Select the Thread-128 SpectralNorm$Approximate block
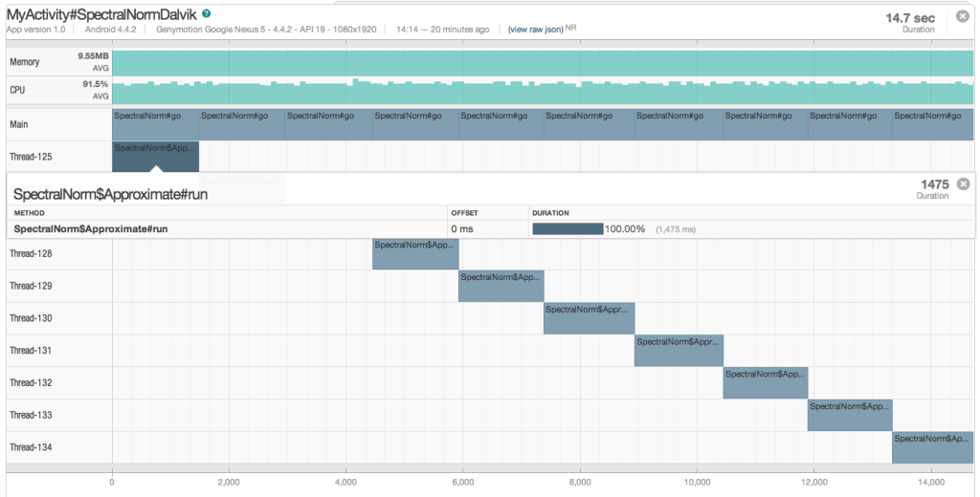Screen dimensions: 980x497 (x=415, y=254)
